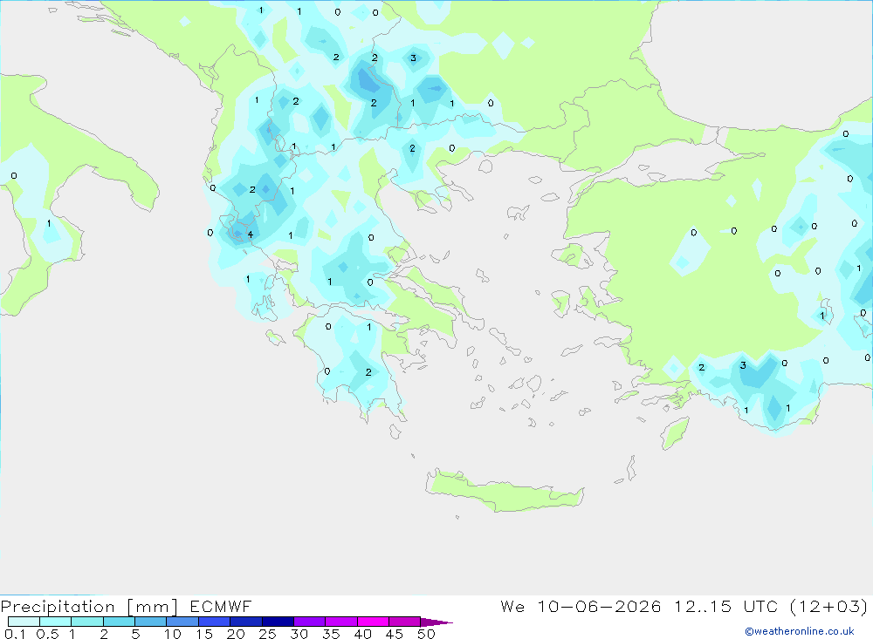This screenshot has height=639, width=873.
Task: Click the 'Precipitation [mm] ECMWF' title text
Action: [126, 606]
